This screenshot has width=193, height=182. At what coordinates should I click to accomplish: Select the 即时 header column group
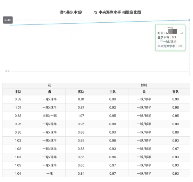[144, 85]
